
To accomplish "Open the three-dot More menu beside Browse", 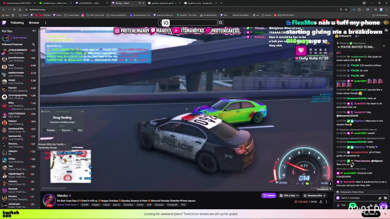I will 46,23.
